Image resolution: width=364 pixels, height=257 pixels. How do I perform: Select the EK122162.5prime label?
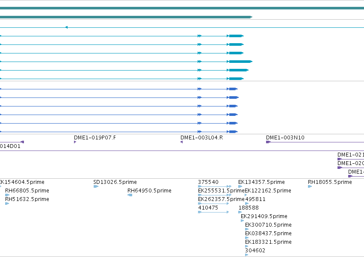point(268,191)
